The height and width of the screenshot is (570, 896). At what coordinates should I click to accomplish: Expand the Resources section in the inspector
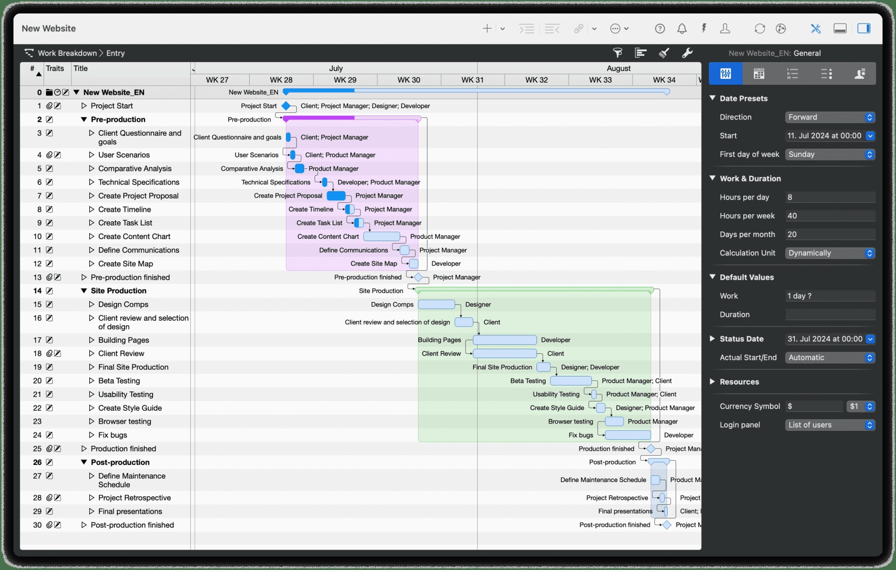(x=713, y=382)
